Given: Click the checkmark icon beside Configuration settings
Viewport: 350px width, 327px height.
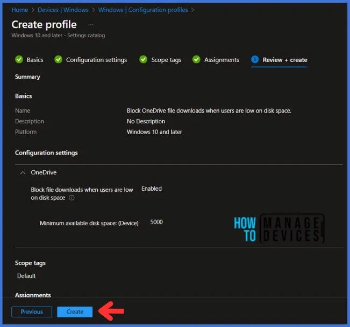Looking at the screenshot, I should click(x=59, y=59).
